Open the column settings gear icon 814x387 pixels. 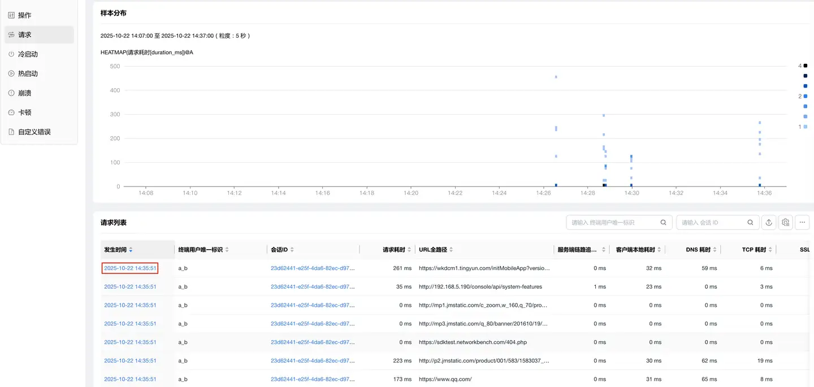(785, 223)
